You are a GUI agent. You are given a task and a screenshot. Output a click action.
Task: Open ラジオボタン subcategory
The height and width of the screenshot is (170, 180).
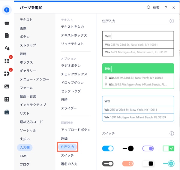71,65
